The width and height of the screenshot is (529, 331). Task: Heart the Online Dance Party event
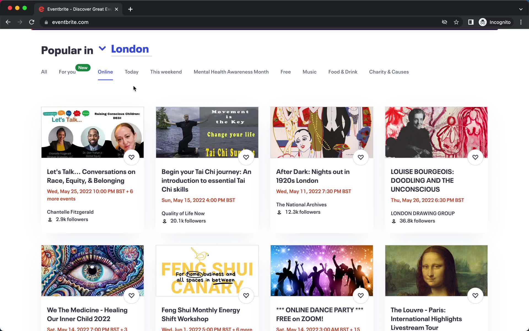pyautogui.click(x=361, y=295)
